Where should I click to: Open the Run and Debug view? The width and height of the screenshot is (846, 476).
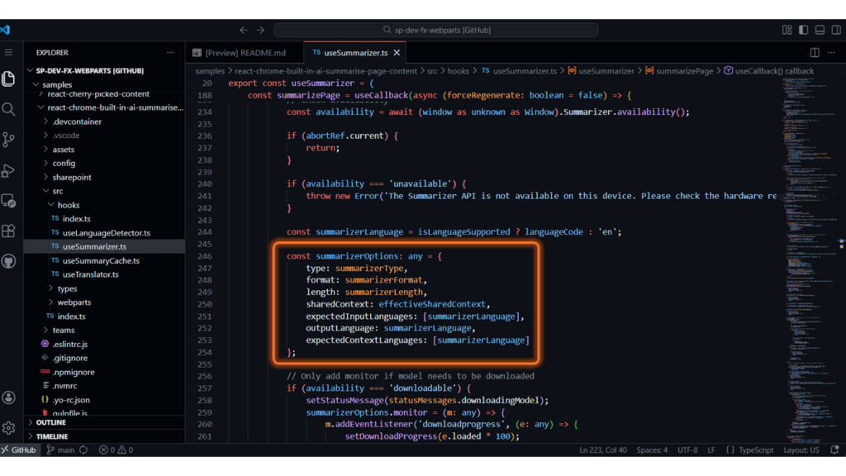click(x=9, y=171)
